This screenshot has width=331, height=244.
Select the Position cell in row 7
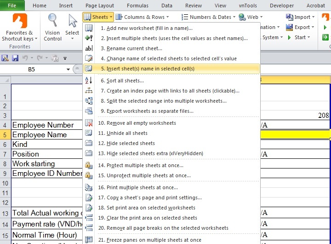46,154
